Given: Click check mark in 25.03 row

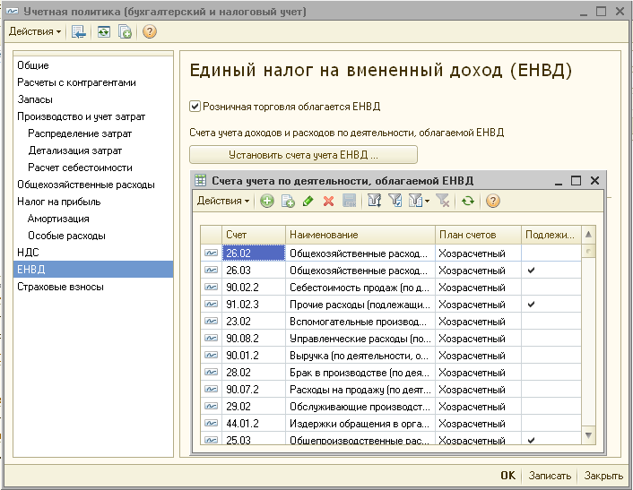Looking at the screenshot, I should click(x=532, y=440).
